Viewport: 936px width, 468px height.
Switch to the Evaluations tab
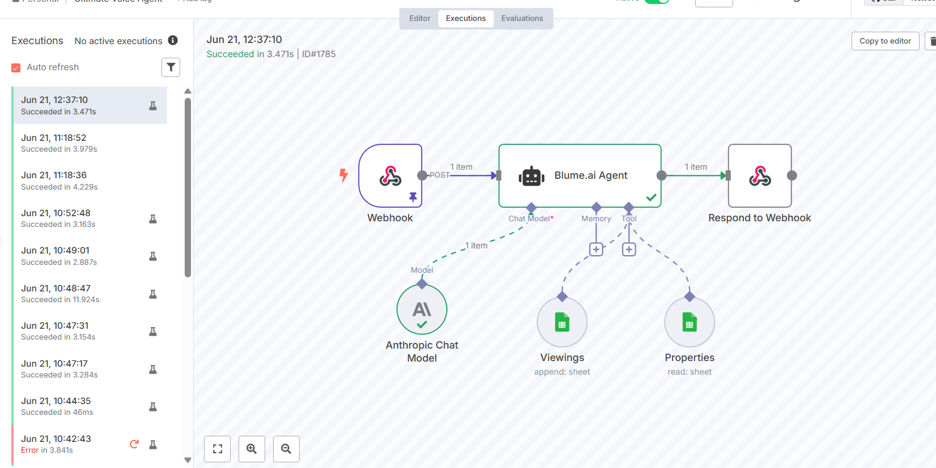tap(522, 18)
